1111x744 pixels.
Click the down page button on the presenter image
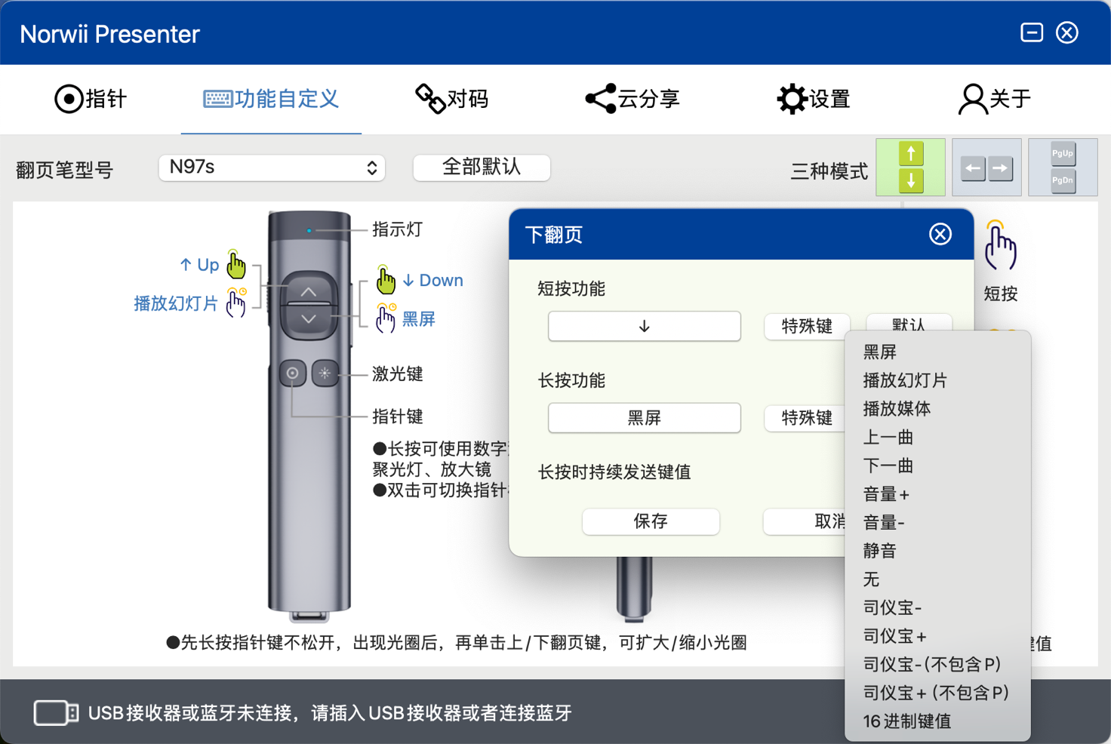309,320
